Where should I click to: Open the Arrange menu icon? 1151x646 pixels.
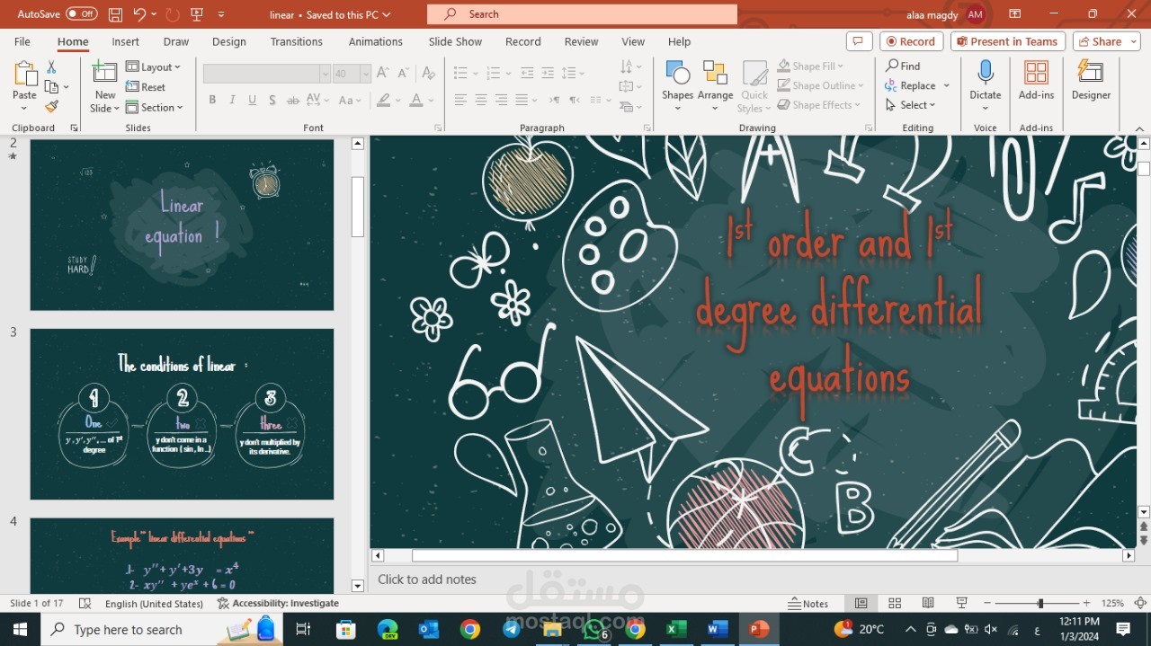click(x=715, y=74)
